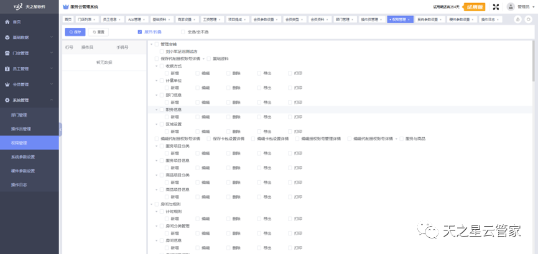Check 新增 under 收银方式
Screen dimensions: 538x254
coord(167,73)
